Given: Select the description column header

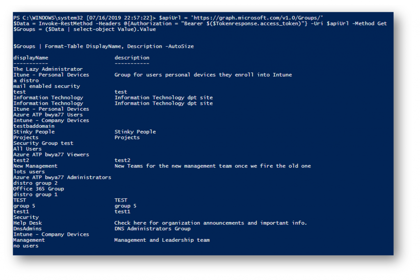Looking at the screenshot, I should pyautogui.click(x=132, y=58).
